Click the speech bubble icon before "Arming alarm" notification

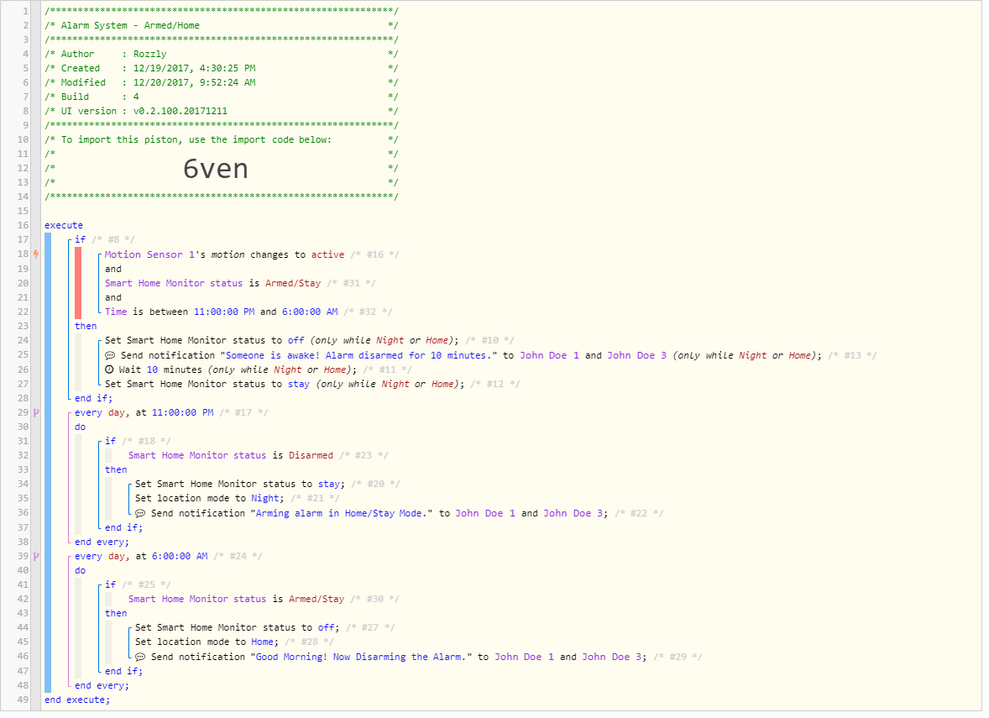140,514
